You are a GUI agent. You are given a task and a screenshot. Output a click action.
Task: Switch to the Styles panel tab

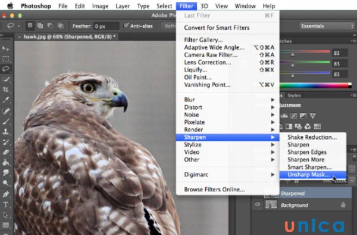tap(294, 95)
